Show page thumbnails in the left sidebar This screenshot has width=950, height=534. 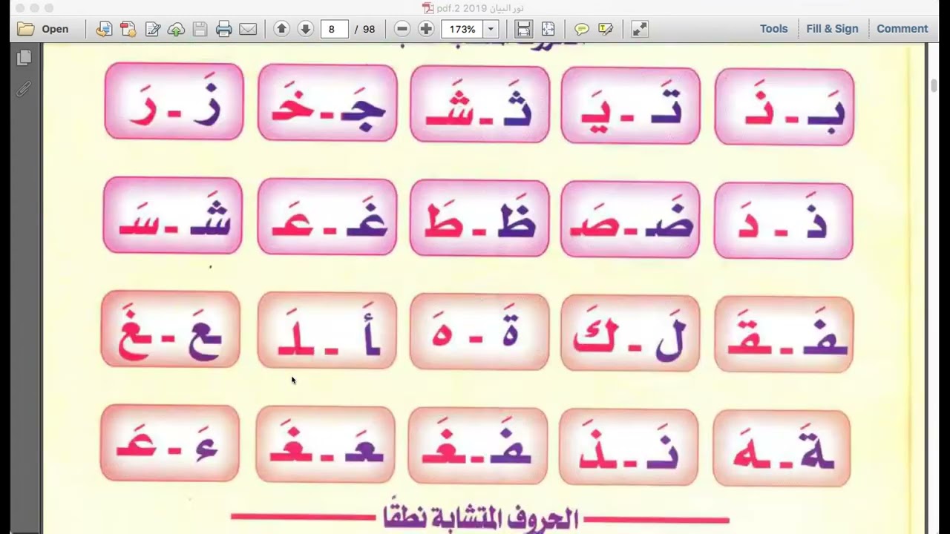click(24, 58)
